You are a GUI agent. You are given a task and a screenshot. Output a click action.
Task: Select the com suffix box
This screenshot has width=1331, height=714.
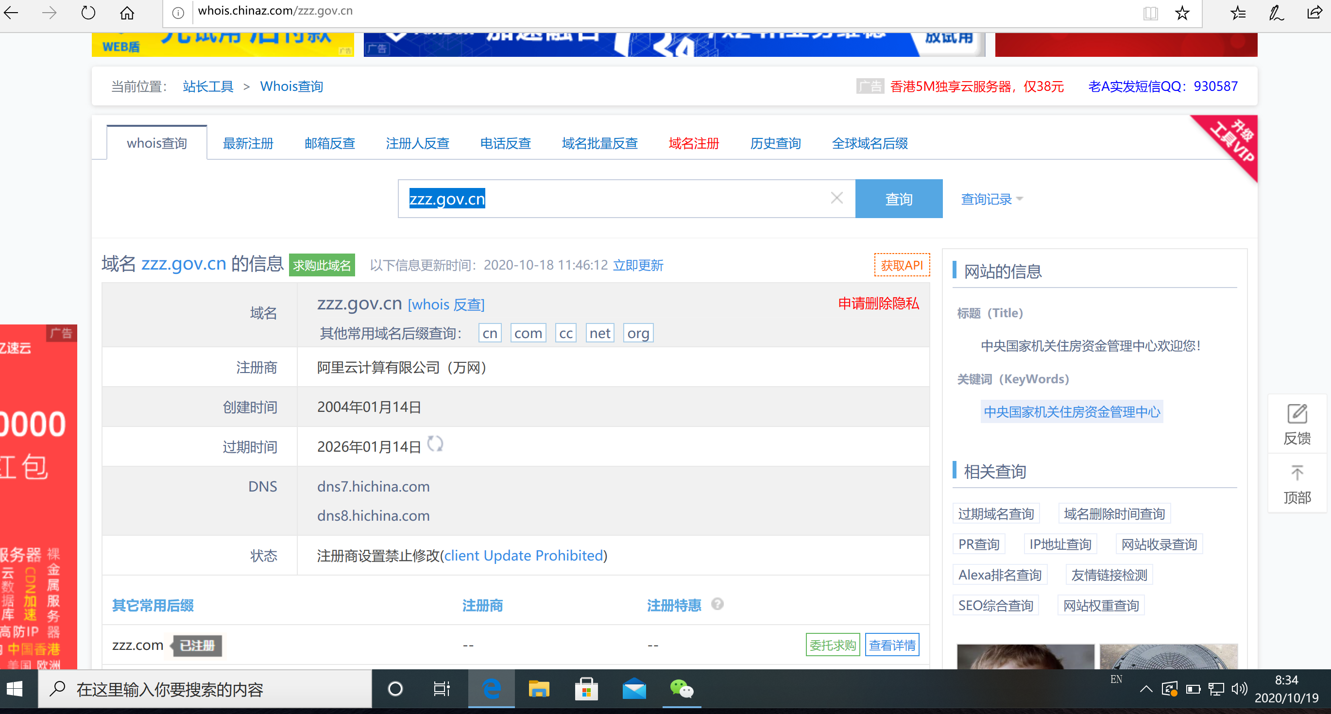tap(528, 333)
